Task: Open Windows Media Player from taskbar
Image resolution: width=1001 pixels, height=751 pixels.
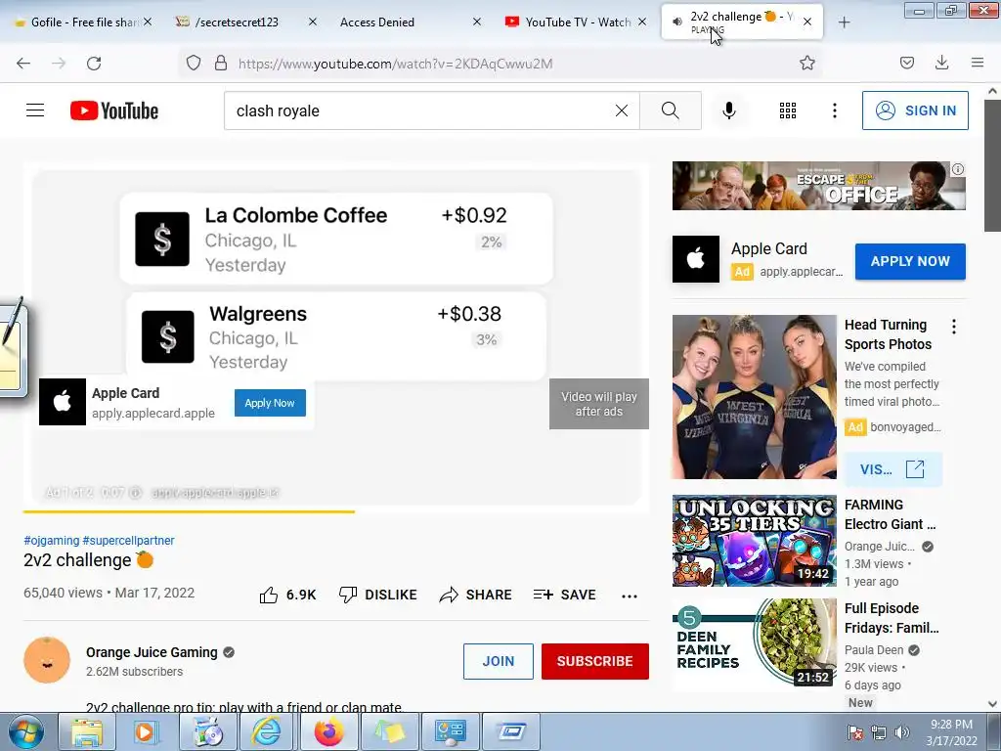Action: [x=147, y=731]
